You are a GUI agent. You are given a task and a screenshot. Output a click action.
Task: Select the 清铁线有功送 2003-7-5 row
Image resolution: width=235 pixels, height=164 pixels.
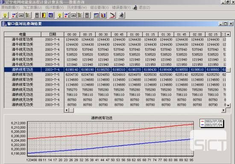tap(115, 75)
